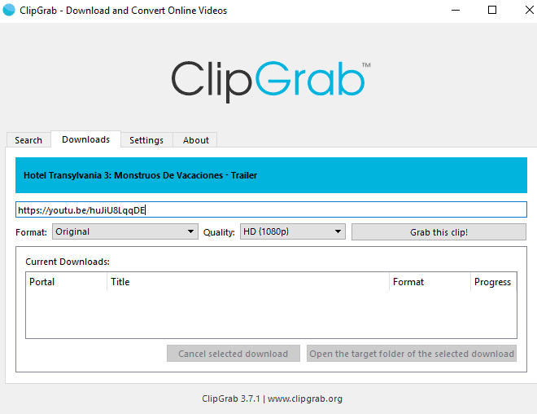The image size is (537, 414).
Task: Select the Progress column header
Action: coord(494,282)
